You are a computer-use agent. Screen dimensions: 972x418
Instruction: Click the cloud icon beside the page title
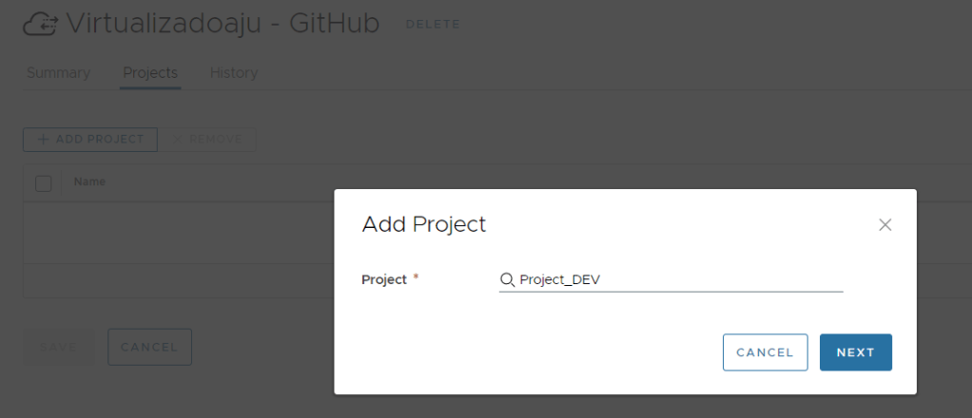41,24
